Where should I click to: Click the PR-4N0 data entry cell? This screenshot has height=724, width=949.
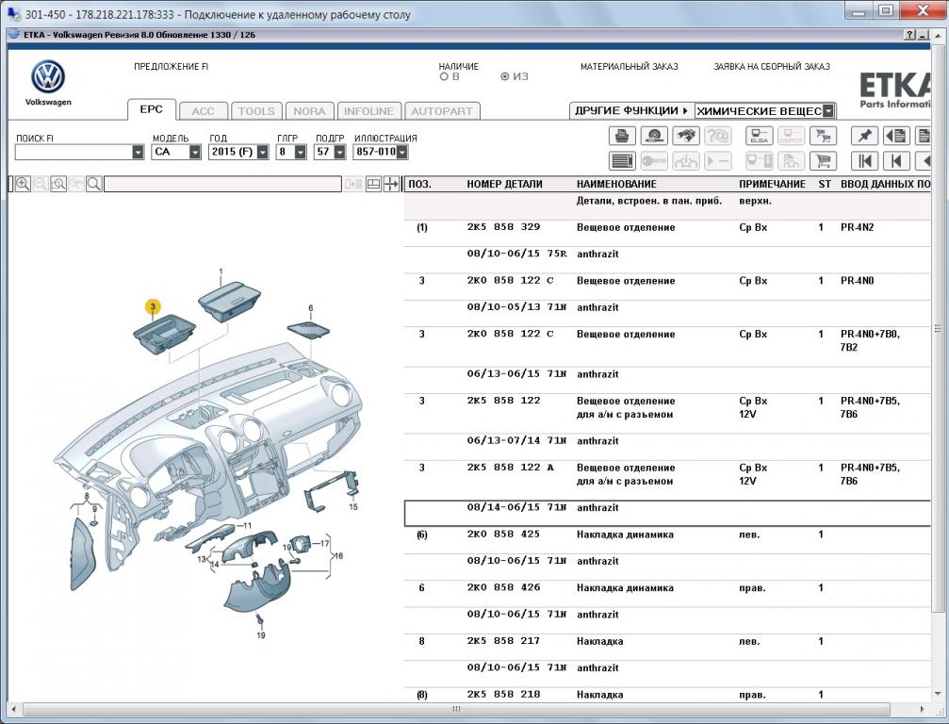click(857, 280)
